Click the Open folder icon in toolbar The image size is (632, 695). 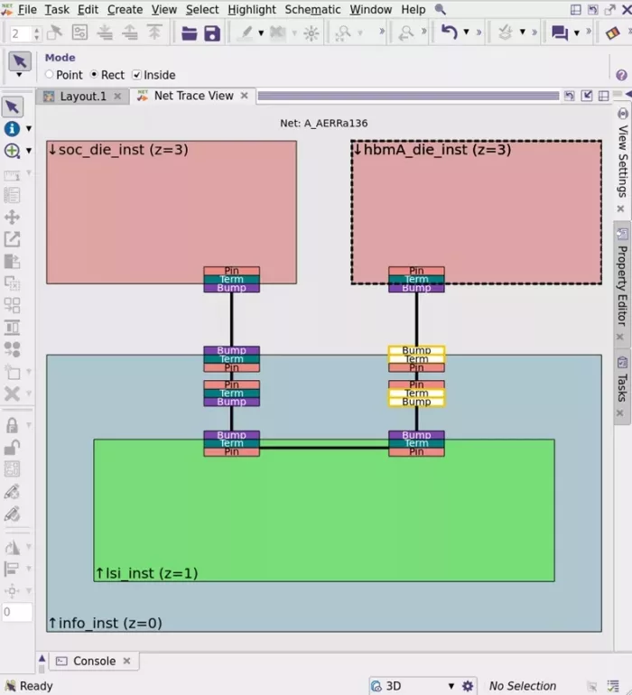tap(190, 33)
